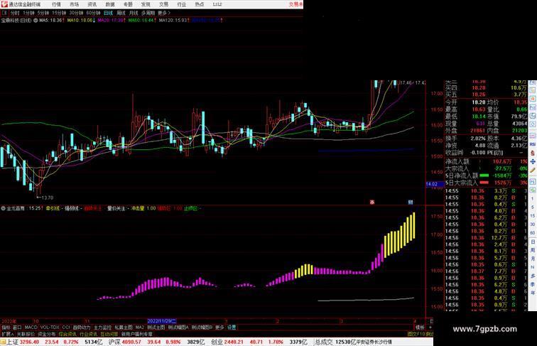Click the dollar money-bag icon in sidebar

coord(533,153)
